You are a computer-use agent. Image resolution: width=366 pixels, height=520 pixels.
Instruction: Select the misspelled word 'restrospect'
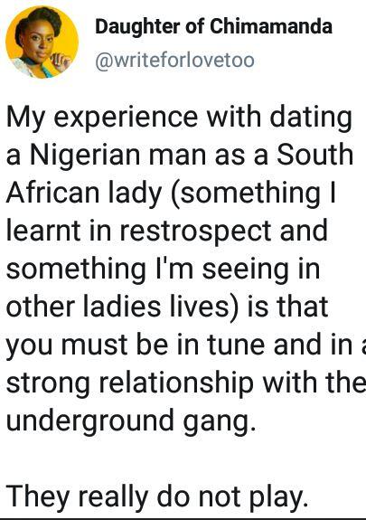click(195, 232)
